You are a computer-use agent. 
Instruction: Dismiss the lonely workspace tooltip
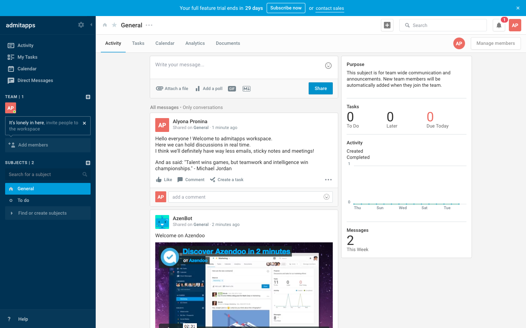tap(84, 123)
